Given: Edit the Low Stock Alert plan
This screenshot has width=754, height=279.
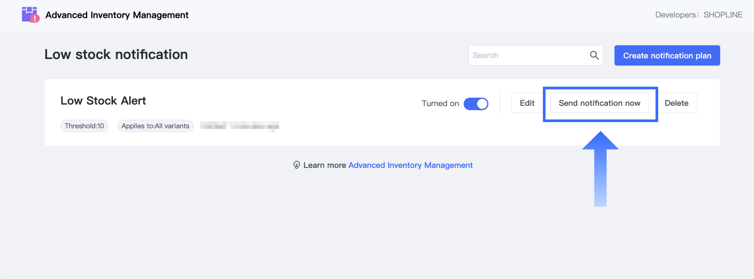Looking at the screenshot, I should [x=527, y=103].
